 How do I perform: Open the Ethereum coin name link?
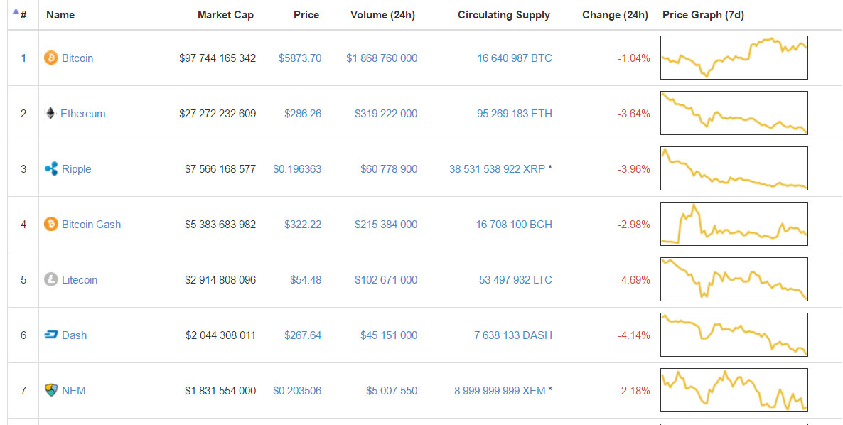(x=82, y=114)
